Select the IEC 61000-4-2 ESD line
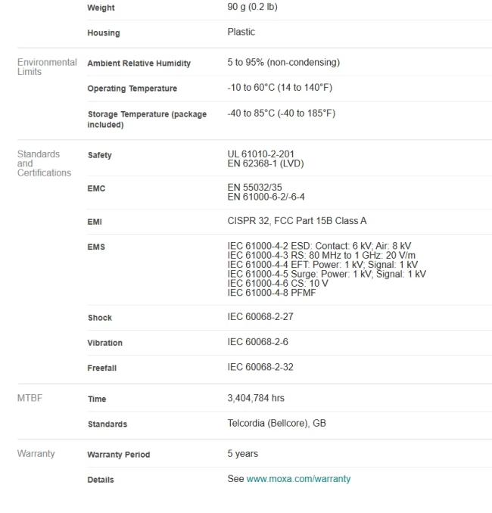The height and width of the screenshot is (513, 492). pyautogui.click(x=319, y=246)
